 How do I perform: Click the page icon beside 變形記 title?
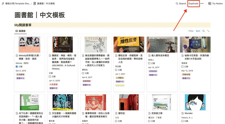(x=116, y=113)
